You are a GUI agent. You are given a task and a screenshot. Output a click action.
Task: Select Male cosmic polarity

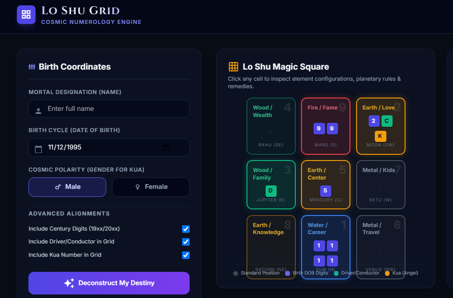pos(68,187)
